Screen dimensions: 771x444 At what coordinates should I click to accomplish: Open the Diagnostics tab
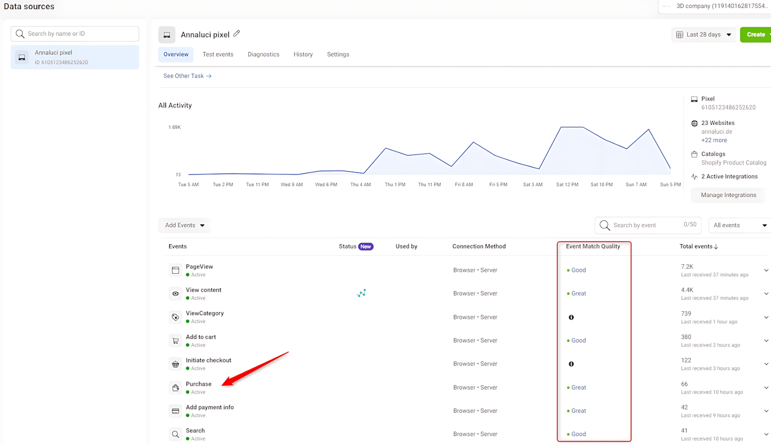click(x=263, y=54)
